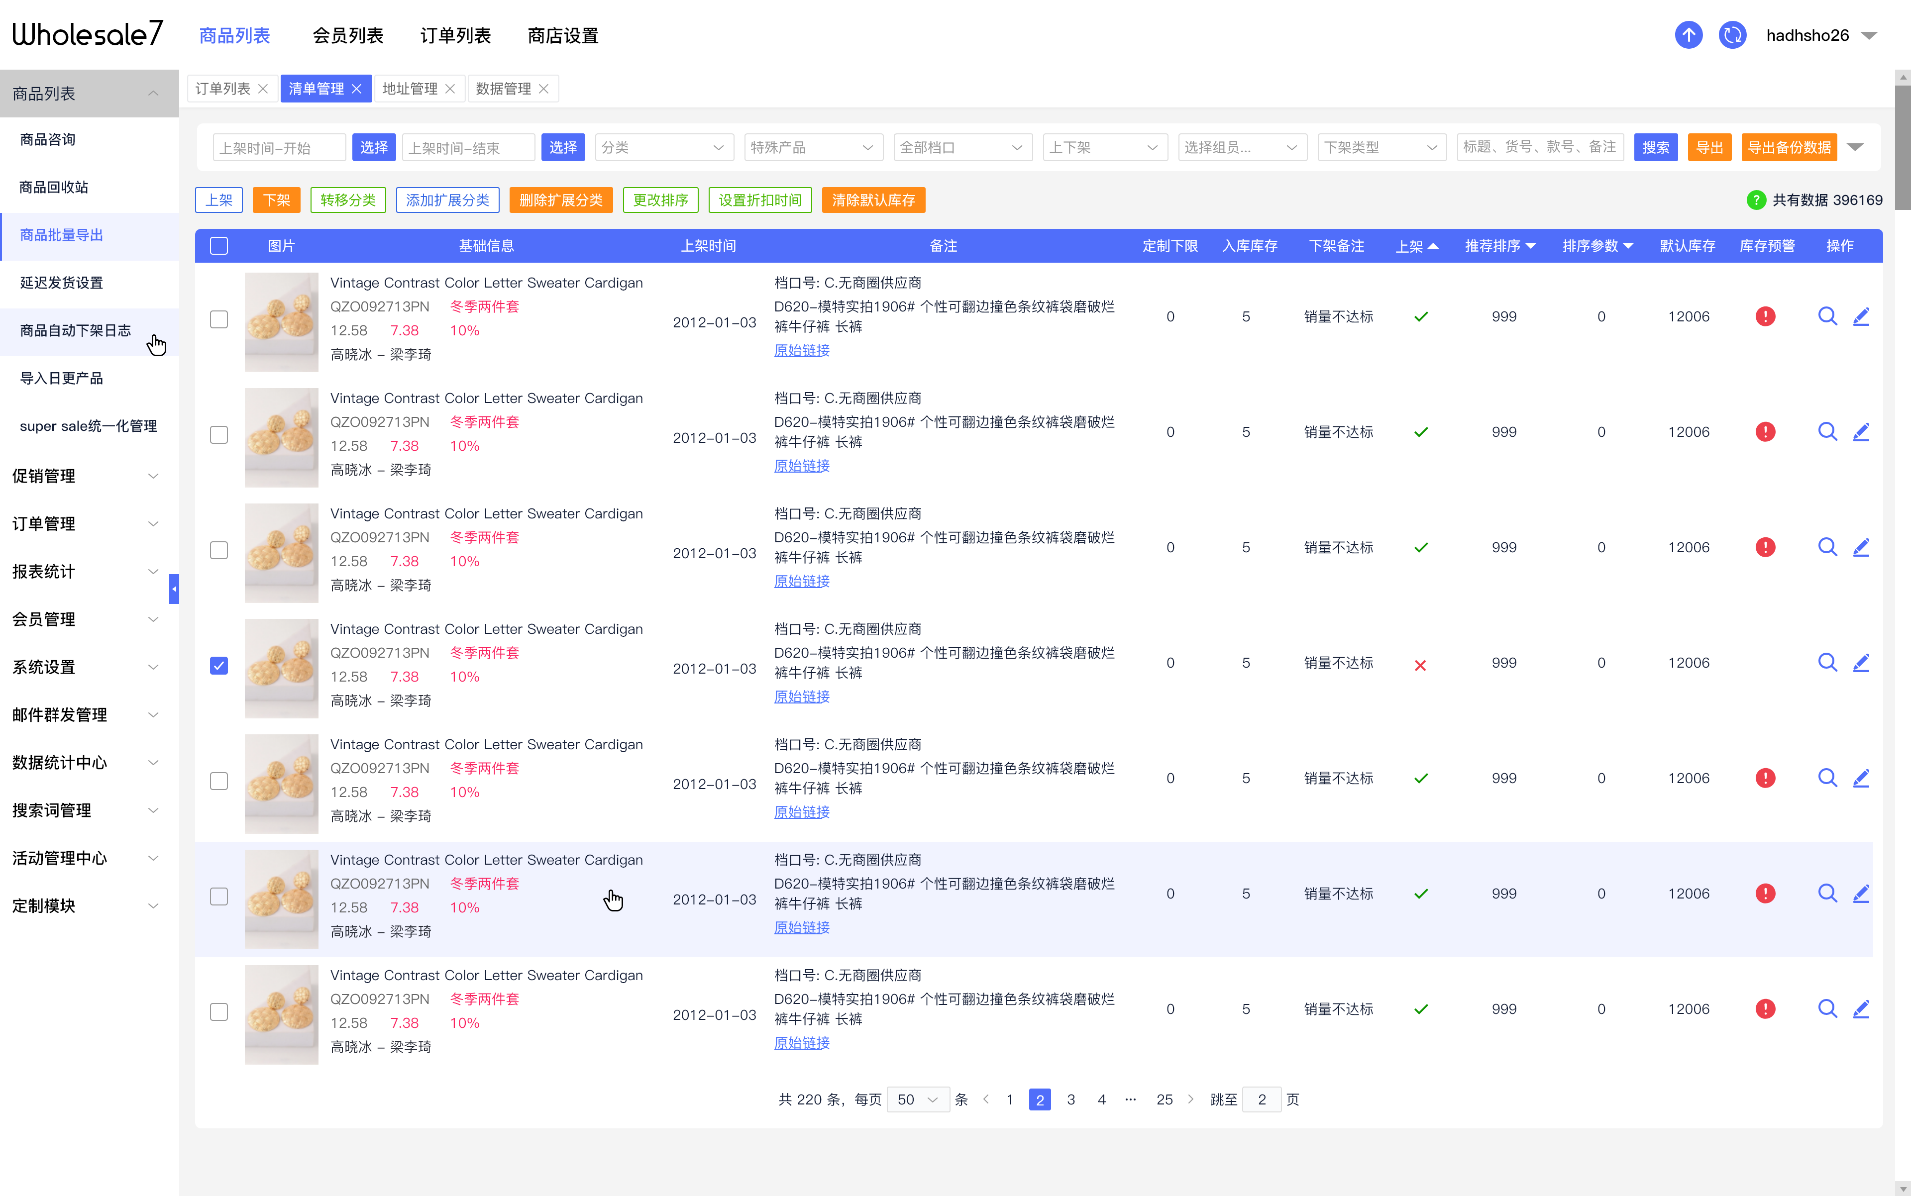Sort by 排序参数 column arrow
Image resolution: width=1911 pixels, height=1196 pixels.
(x=1628, y=246)
